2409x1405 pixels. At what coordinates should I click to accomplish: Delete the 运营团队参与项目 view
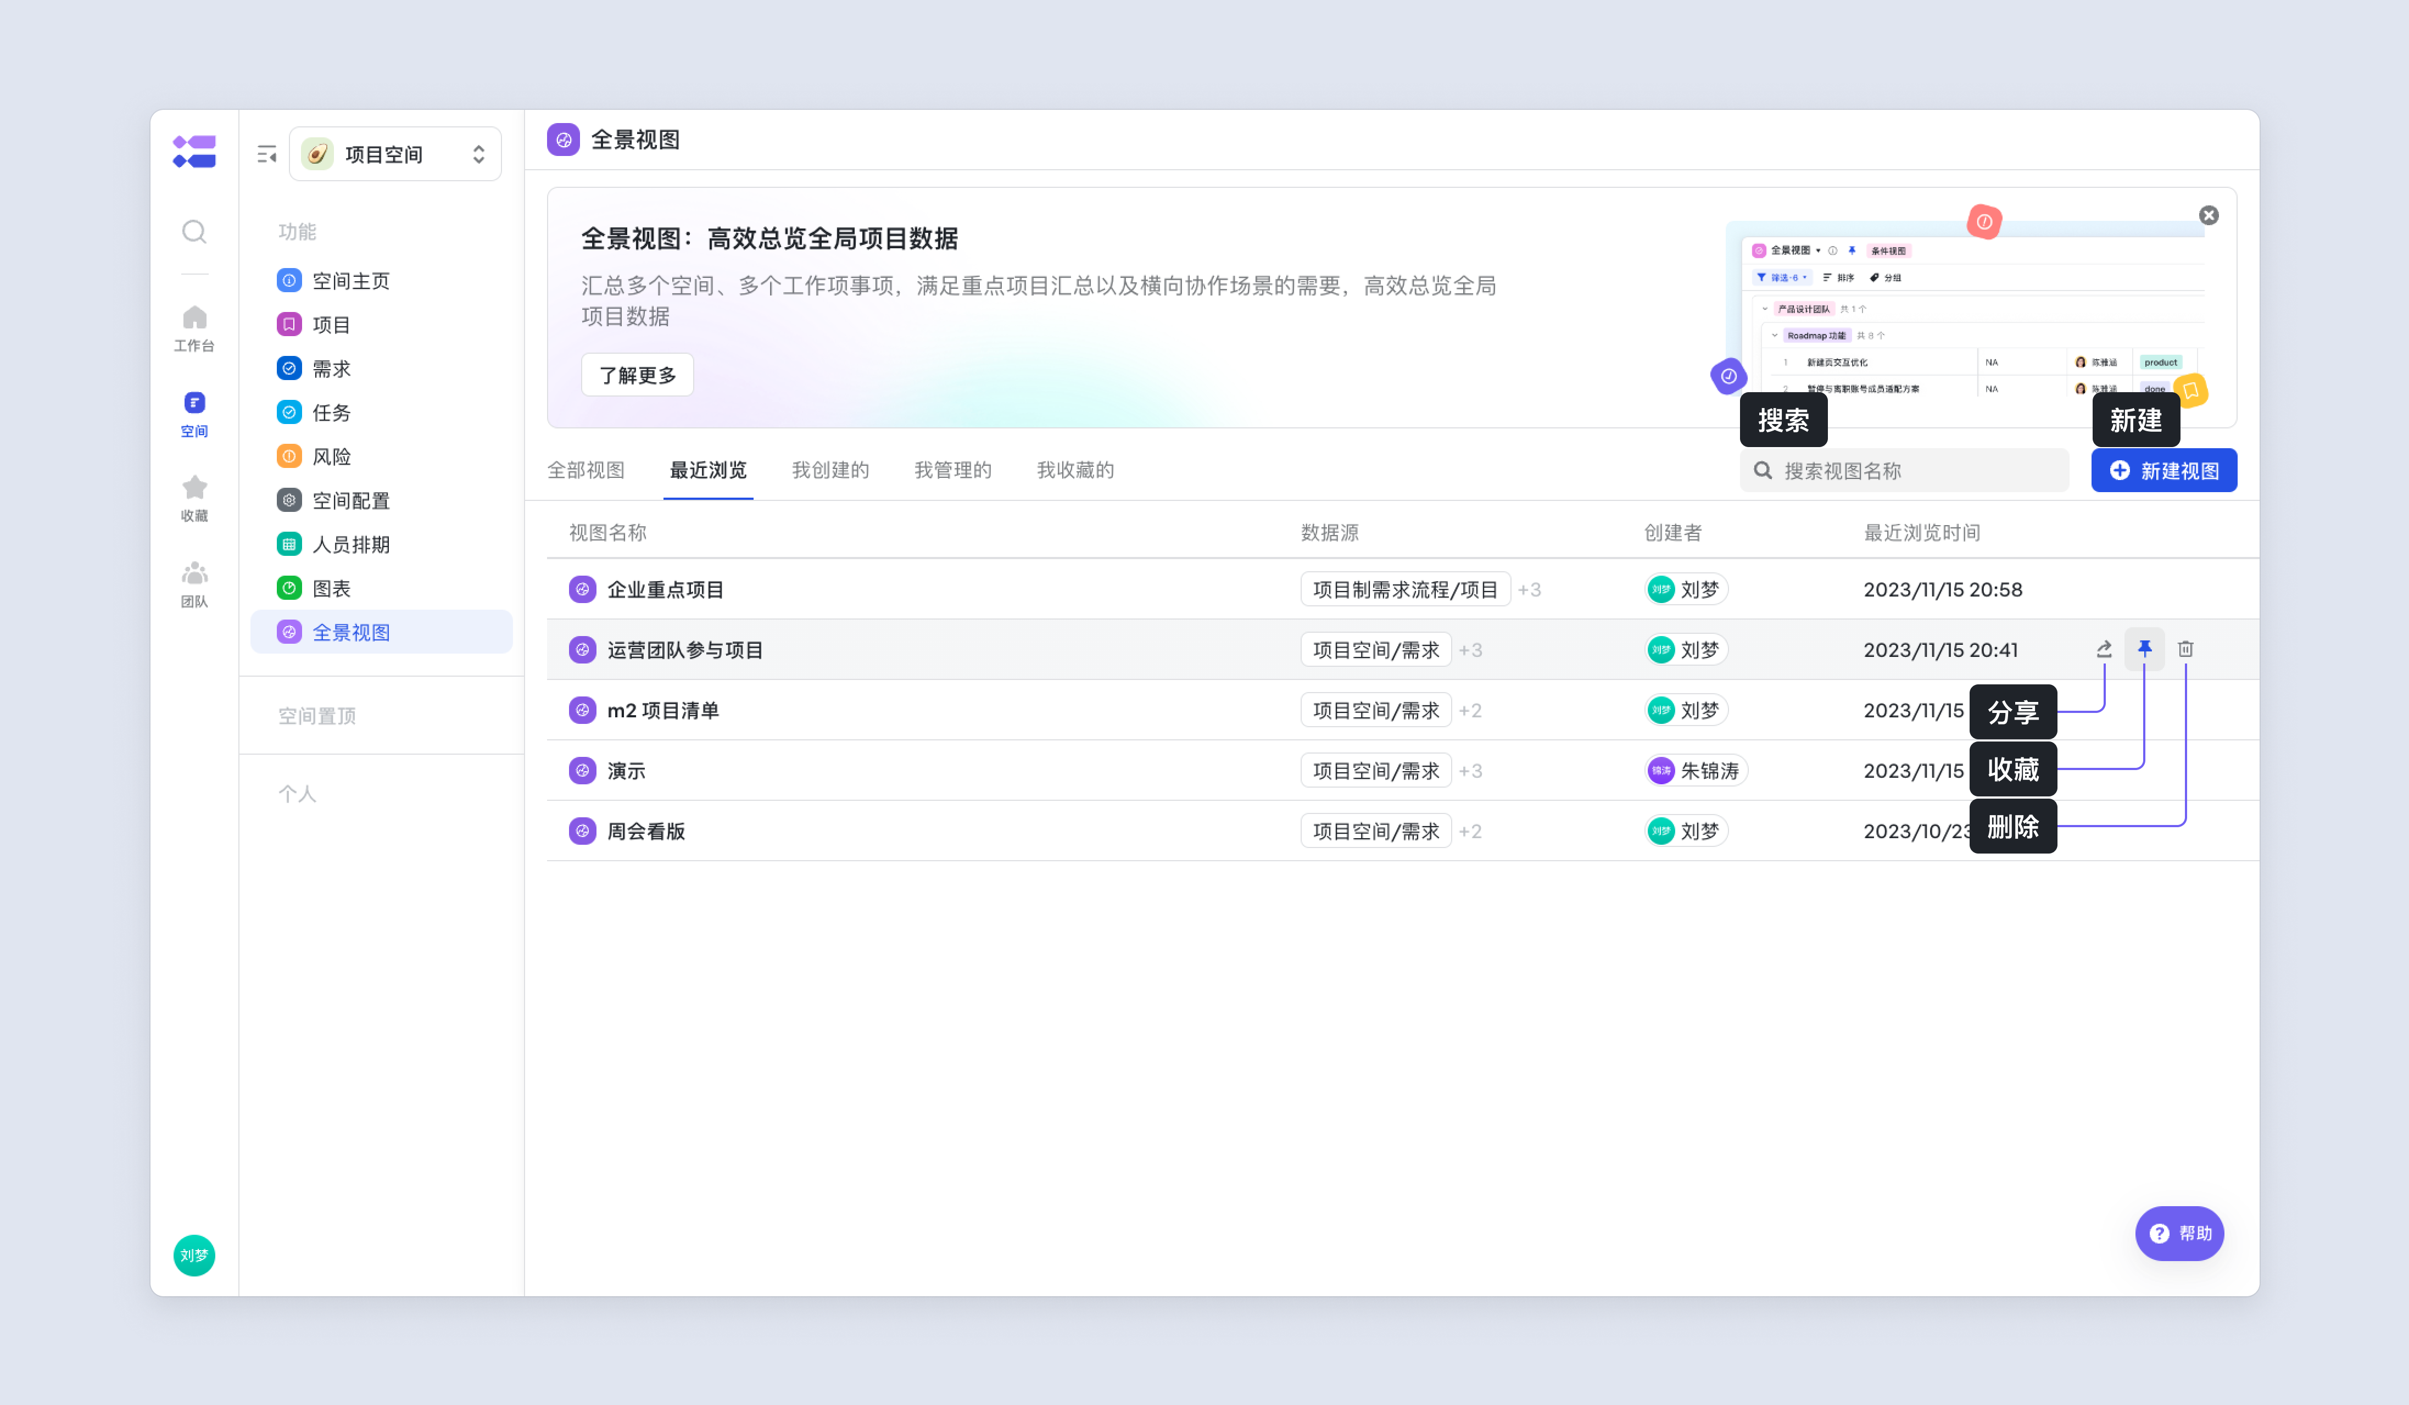2185,649
